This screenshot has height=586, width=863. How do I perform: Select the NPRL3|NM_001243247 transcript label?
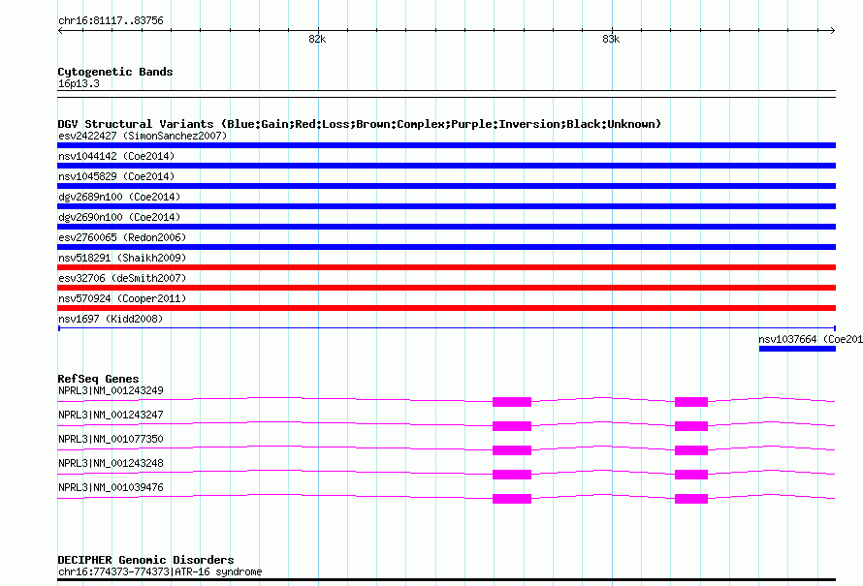(111, 415)
